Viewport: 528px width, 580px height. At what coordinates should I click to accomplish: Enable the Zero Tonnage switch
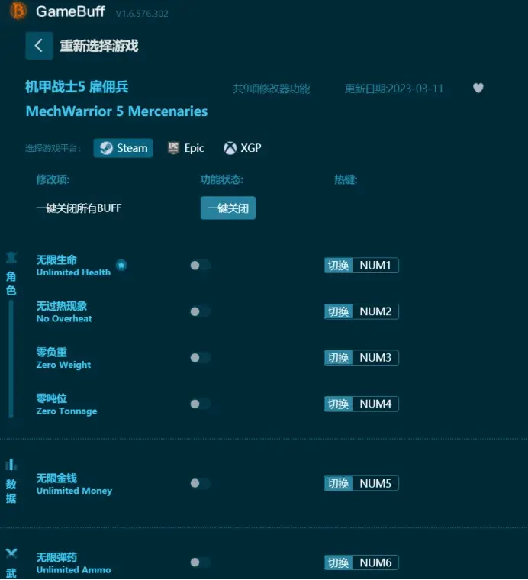200,404
